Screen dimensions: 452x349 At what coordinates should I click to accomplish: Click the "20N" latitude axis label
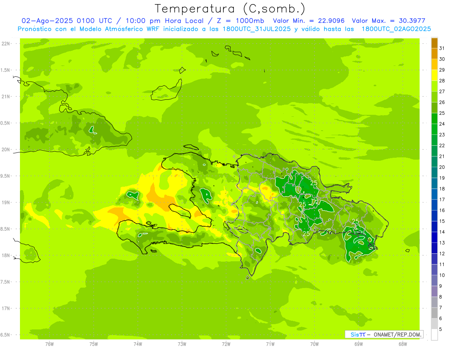point(6,149)
